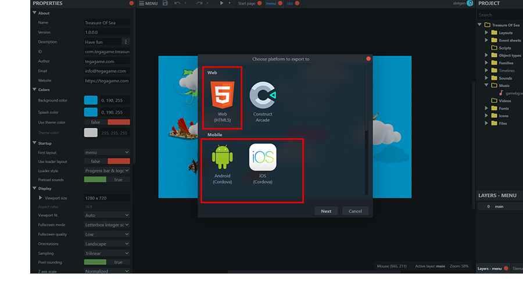Open the Loader style dropdown
The width and height of the screenshot is (523, 284).
pyautogui.click(x=107, y=171)
